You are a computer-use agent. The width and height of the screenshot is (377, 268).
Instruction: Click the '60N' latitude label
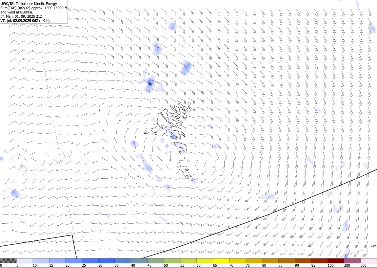click(x=374, y=246)
